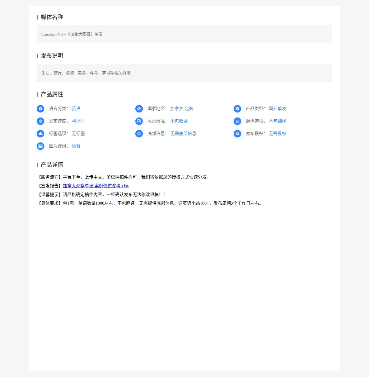
Task: Click the 底部信息 label
Action: tap(157, 134)
